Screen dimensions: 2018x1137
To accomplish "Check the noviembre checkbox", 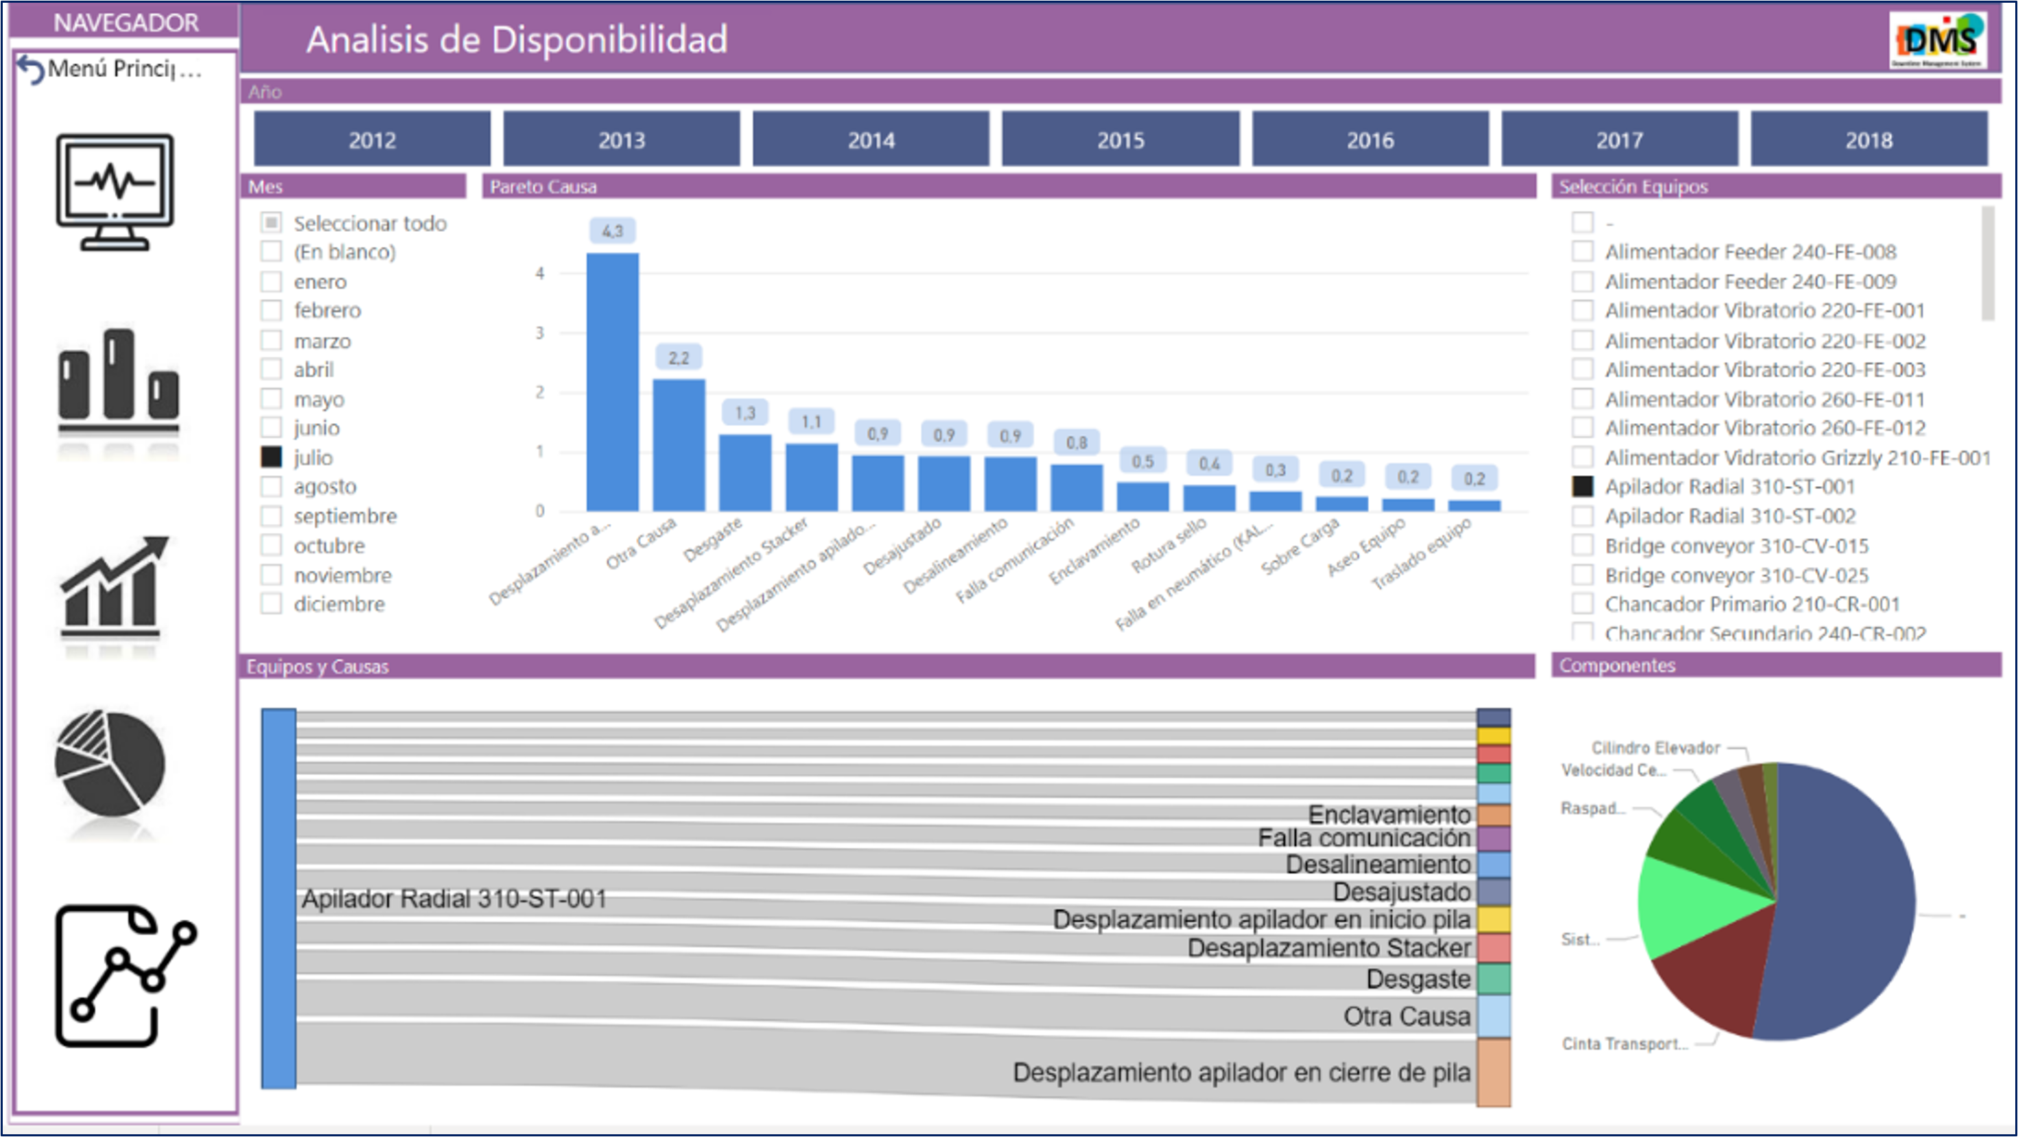I will point(271,575).
